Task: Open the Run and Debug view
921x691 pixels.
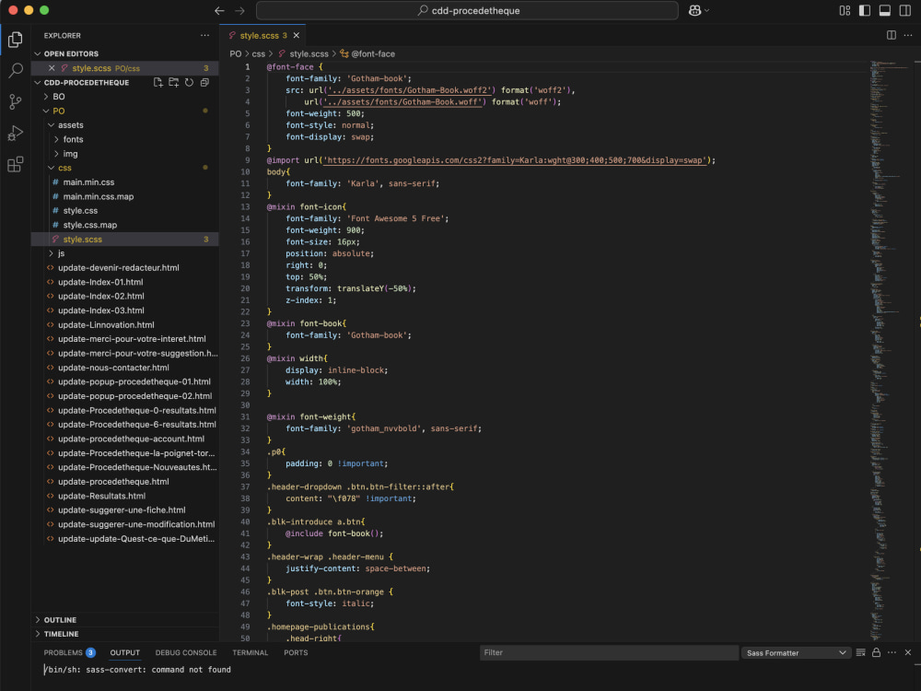Action: pos(16,133)
